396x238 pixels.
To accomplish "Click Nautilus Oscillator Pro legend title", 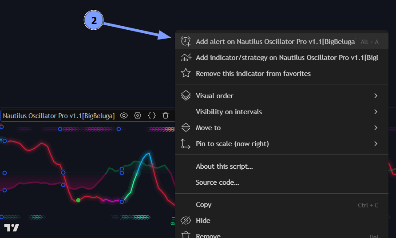I will pyautogui.click(x=59, y=116).
